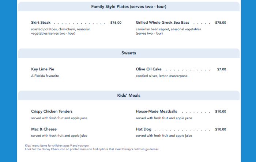Select House-Made Meatballs kids' meal
This screenshot has width=256, height=162.
(156, 112)
